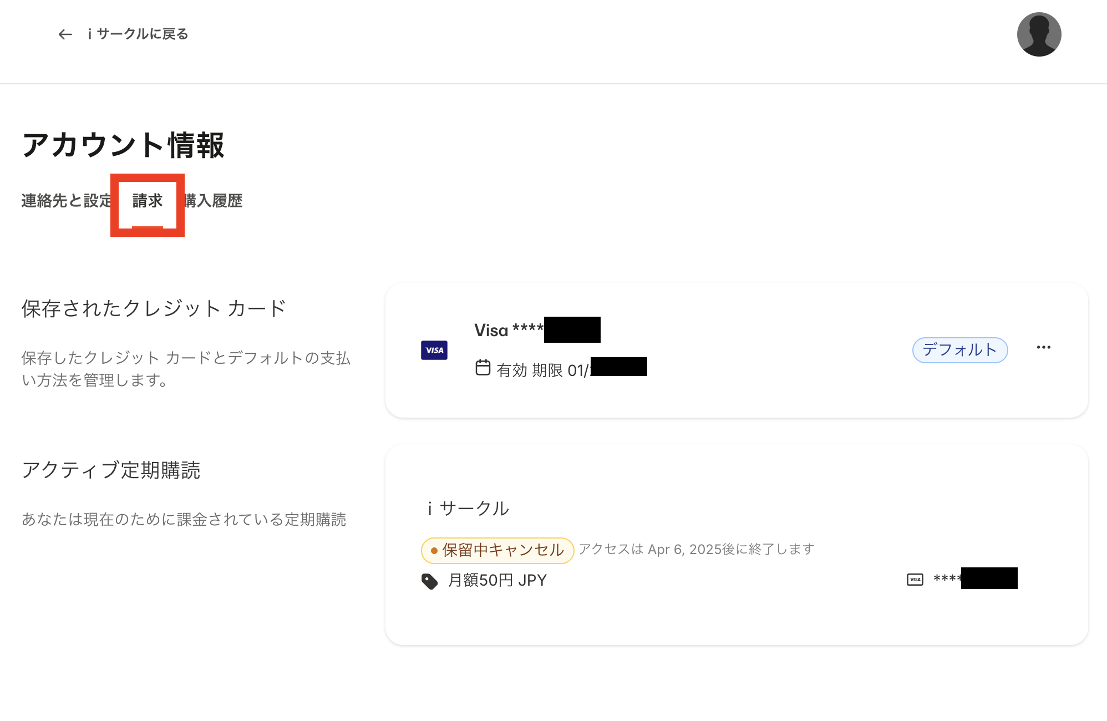1107x721 pixels.
Task: Click the Visa logo on the saved card
Action: click(434, 350)
